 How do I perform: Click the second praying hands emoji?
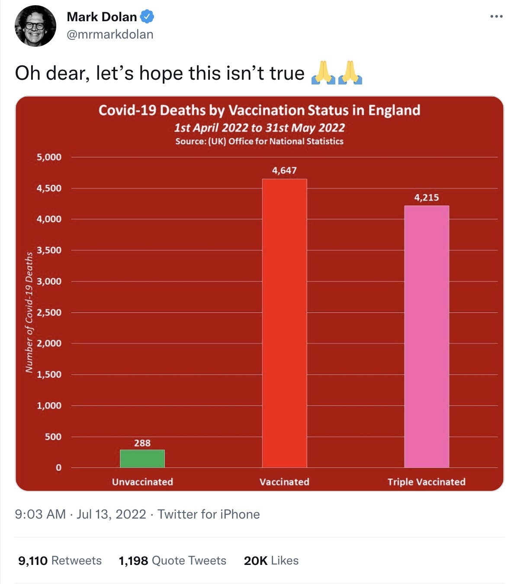point(350,73)
